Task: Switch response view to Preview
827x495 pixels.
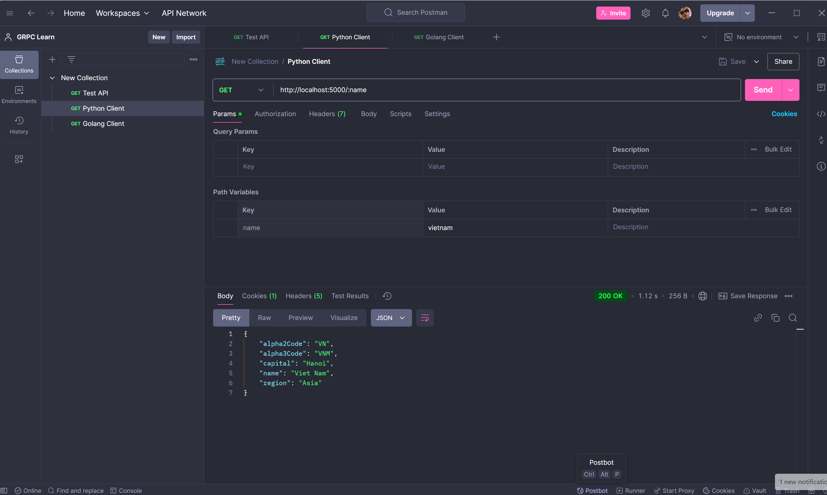Action: pyautogui.click(x=301, y=318)
